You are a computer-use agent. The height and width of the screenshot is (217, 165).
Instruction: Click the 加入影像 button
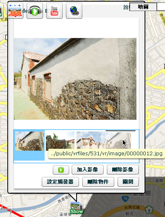(88, 170)
